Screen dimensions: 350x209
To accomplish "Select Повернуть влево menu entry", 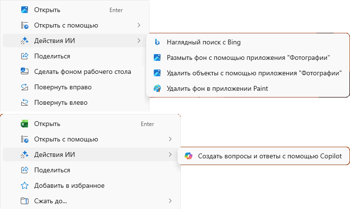I will coord(76,102).
